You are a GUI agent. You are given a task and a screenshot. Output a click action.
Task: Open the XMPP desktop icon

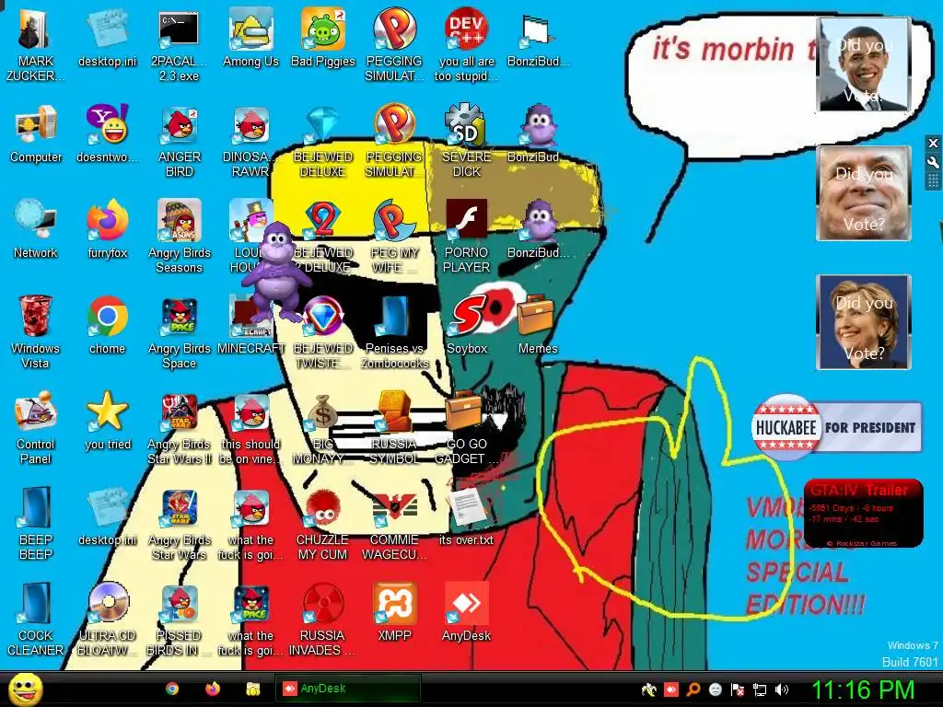394,612
